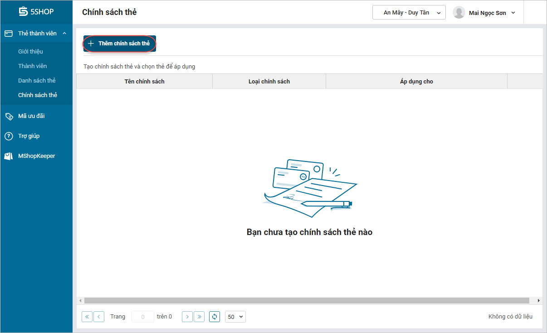Click the 5SHOP logo icon
Screen dimensions: 547x333
coord(23,12)
